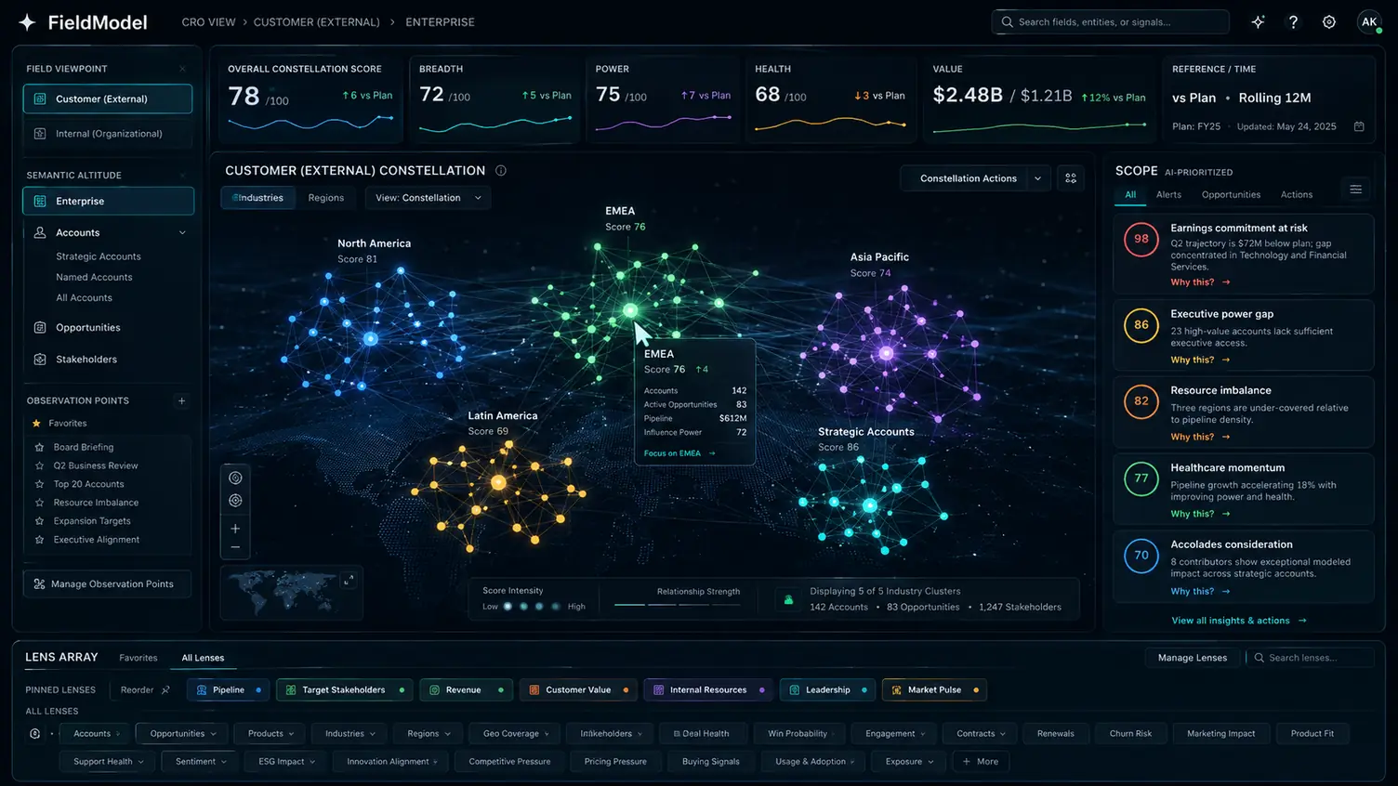1398x786 pixels.
Task: Click the Opportunities sidebar icon
Action: point(40,328)
